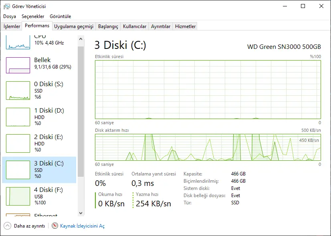
Task: Click the 450 KB/sn graph label
Action: 309,140
